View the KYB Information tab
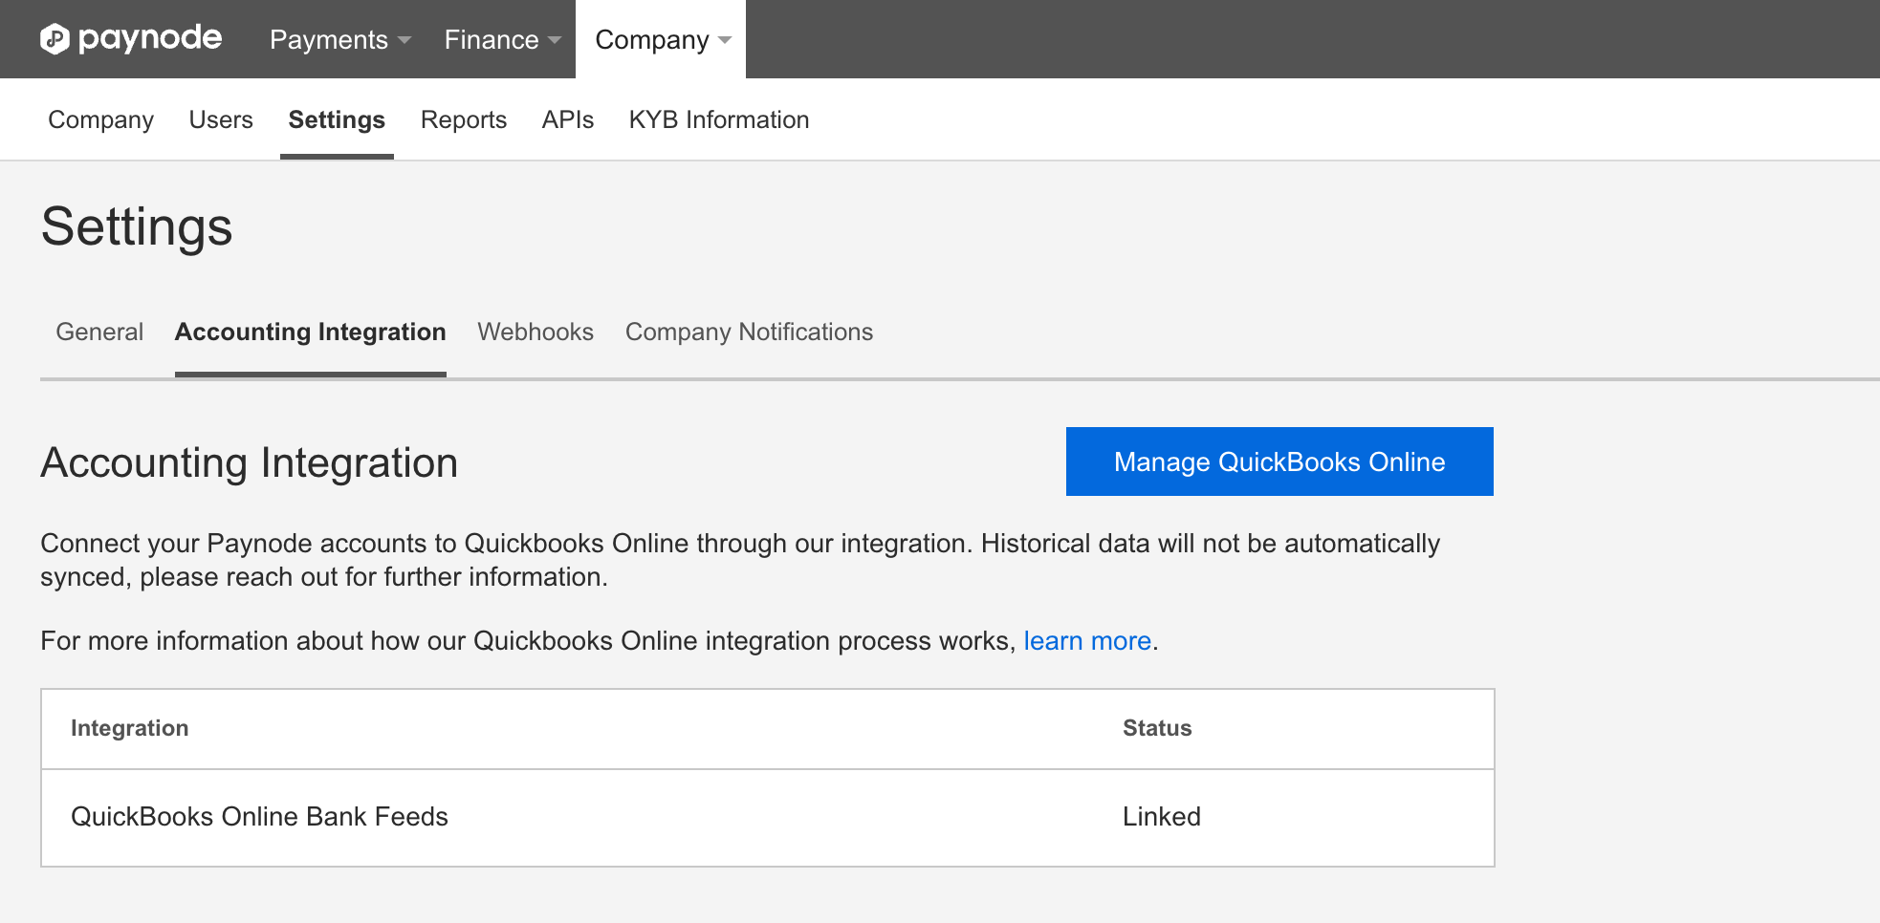 click(x=719, y=119)
